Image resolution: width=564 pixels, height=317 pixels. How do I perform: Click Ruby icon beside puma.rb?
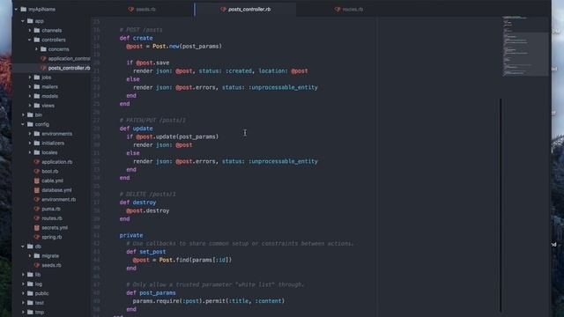[37, 209]
